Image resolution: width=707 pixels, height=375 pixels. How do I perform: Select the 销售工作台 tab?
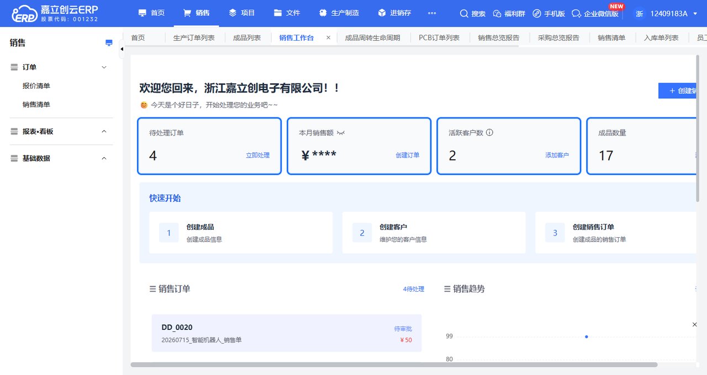click(x=297, y=37)
